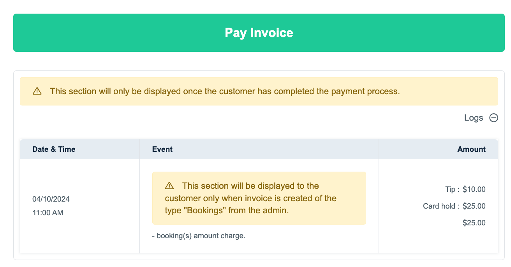Click the Card hold label
The image size is (511, 267).
point(439,206)
